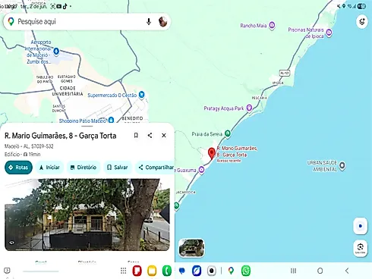372x279 pixels.
Task: Tap the Rotas button
Action: point(18,168)
